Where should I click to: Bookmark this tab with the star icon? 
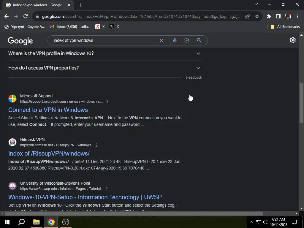tap(257, 17)
